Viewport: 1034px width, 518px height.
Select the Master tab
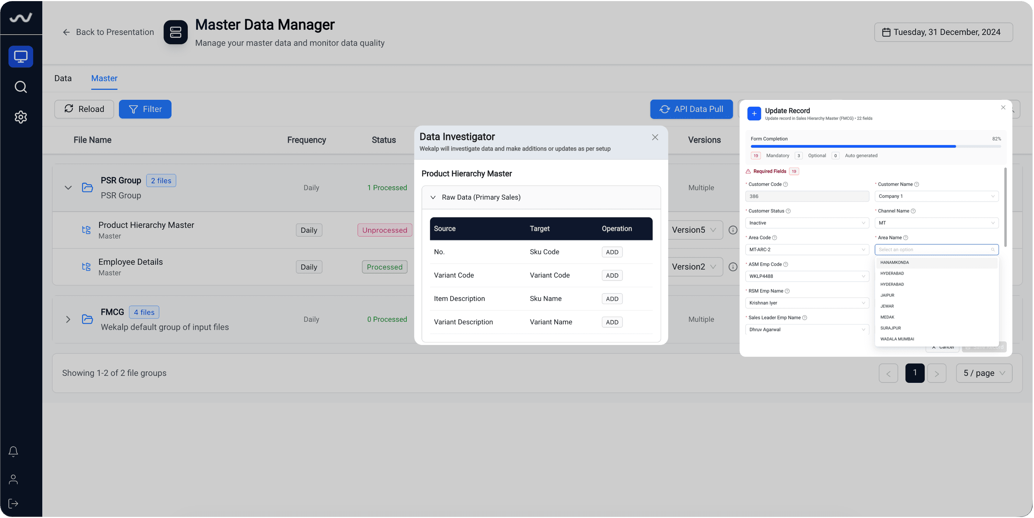105,78
